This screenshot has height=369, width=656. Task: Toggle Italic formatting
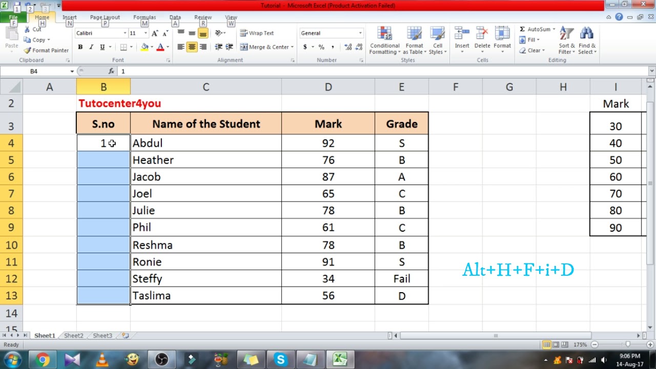coord(91,47)
